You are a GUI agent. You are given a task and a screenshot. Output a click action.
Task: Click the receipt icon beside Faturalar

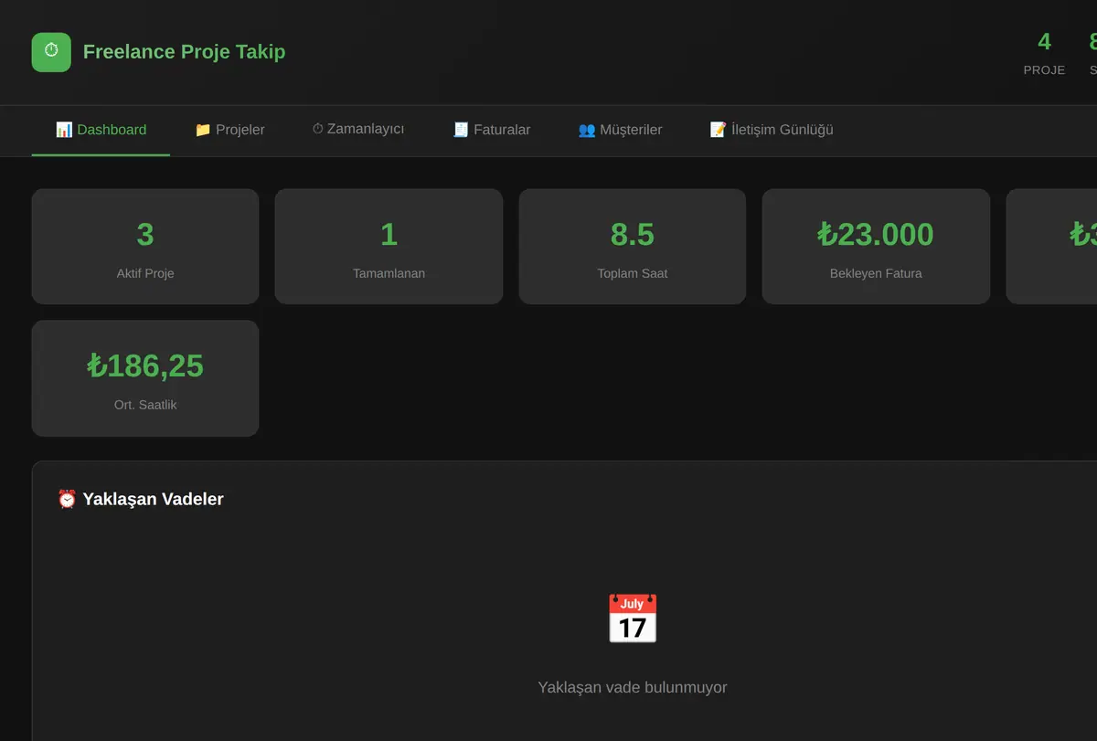[461, 130]
